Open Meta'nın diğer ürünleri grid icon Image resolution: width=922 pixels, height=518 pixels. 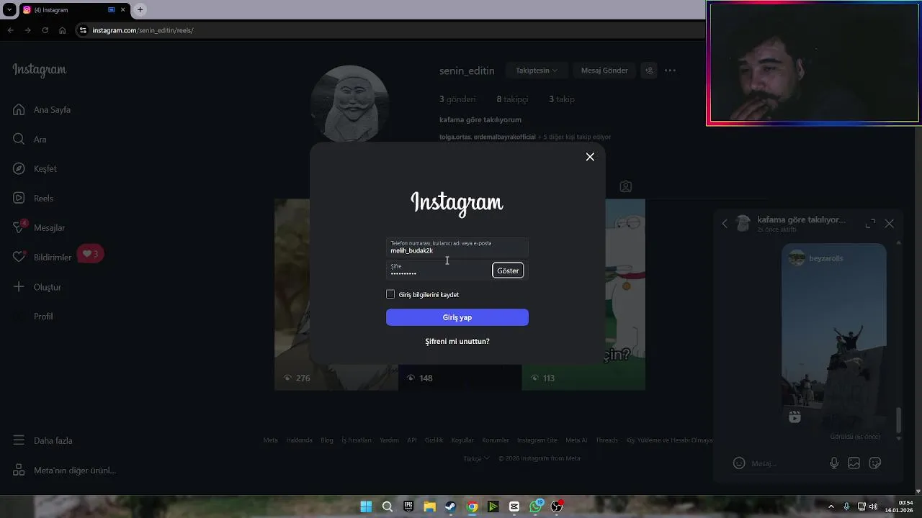click(19, 470)
